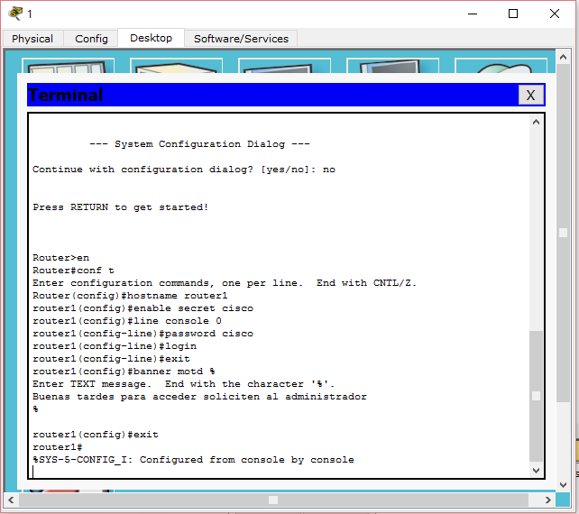Click the terminal's scroll down arrow

click(x=537, y=470)
